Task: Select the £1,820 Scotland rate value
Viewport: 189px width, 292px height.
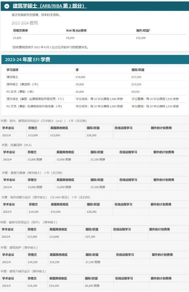Action: [17, 38]
